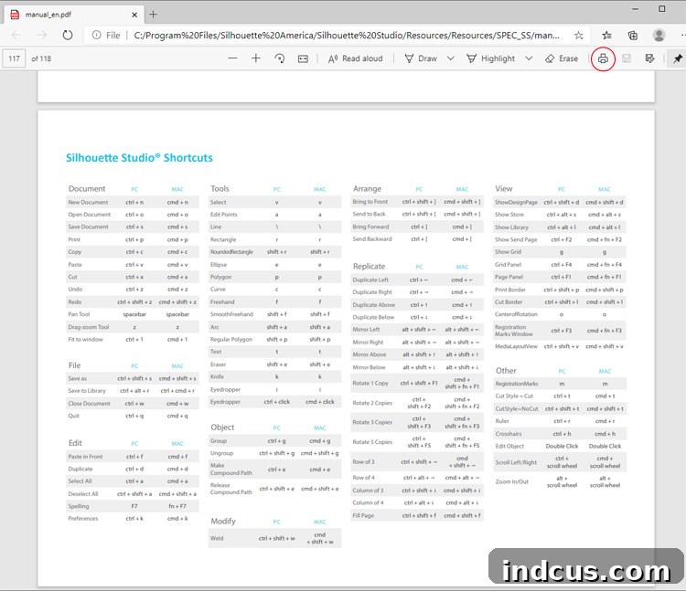Open the Collections panel
This screenshot has width=686, height=591.
point(633,36)
